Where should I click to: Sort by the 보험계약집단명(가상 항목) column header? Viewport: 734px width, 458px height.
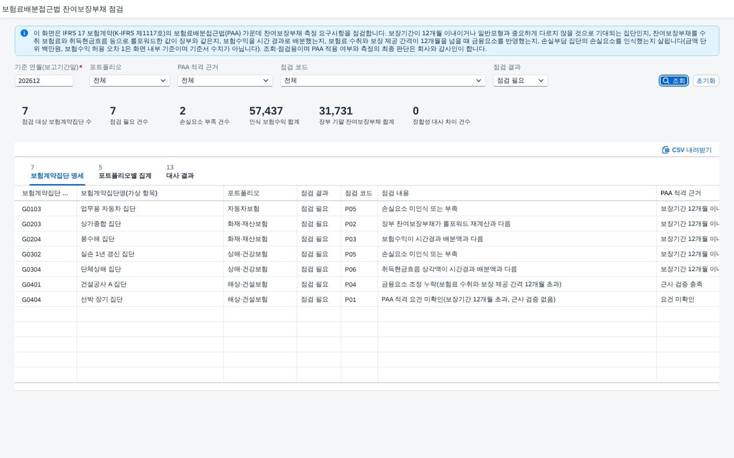tap(150, 193)
